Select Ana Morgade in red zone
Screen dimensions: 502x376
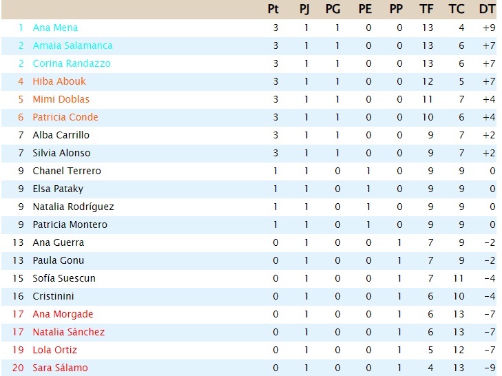coord(63,315)
